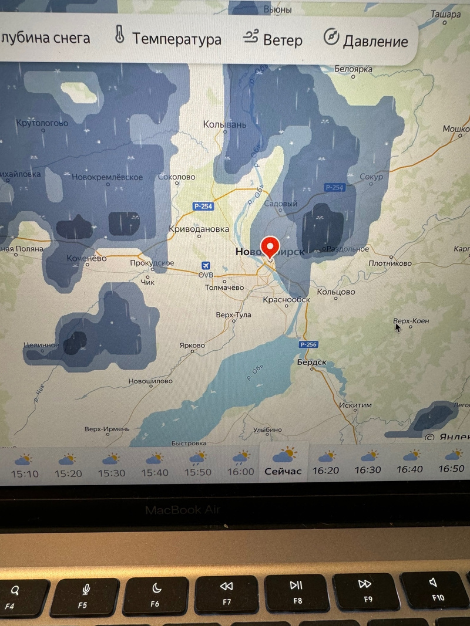Screen dimensions: 470x626
Task: Click the Новокремлёвское label on the map
Action: click(x=107, y=177)
